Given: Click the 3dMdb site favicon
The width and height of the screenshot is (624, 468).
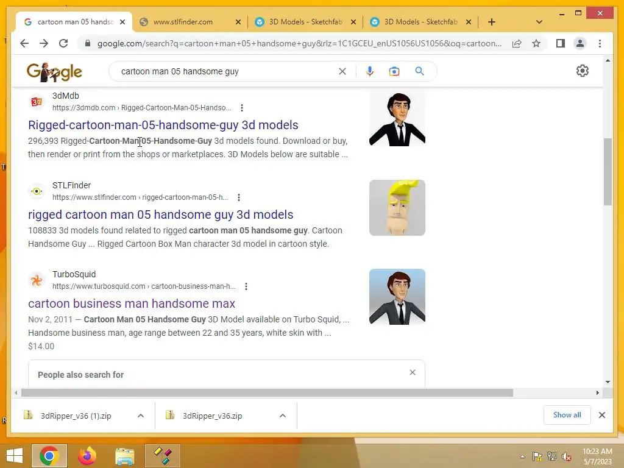Looking at the screenshot, I should pyautogui.click(x=37, y=102).
